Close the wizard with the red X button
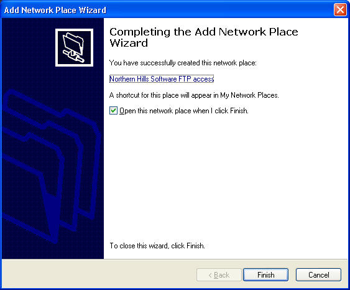The width and height of the screenshot is (350, 290). click(x=340, y=10)
